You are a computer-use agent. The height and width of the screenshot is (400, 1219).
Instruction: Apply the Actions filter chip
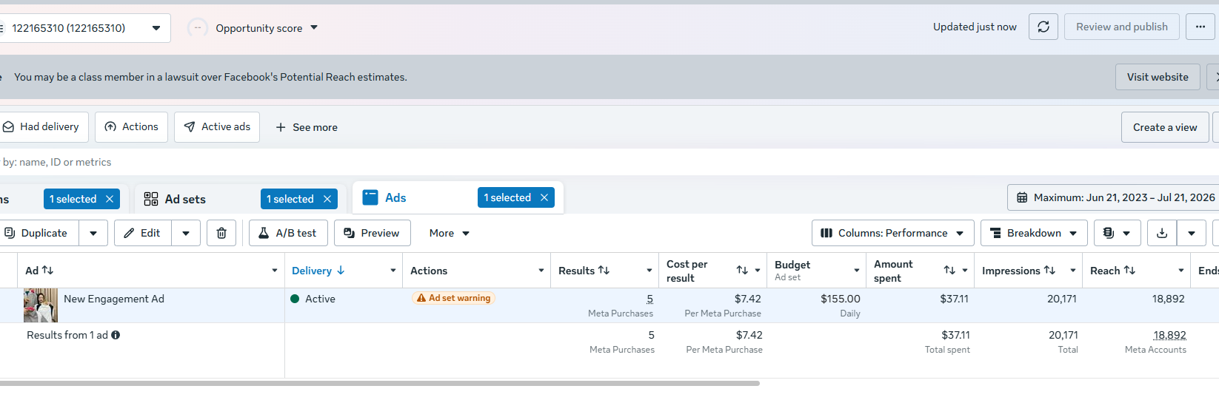pos(131,127)
